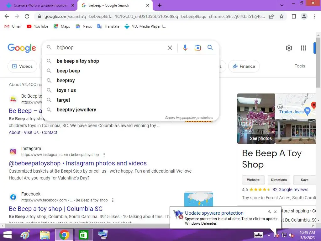This screenshot has width=321, height=241.
Task: Bookmark this page with the star icon
Action: [282, 16]
